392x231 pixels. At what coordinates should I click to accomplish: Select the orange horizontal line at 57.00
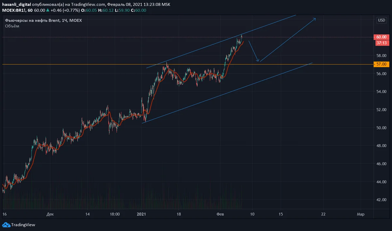click(98, 64)
